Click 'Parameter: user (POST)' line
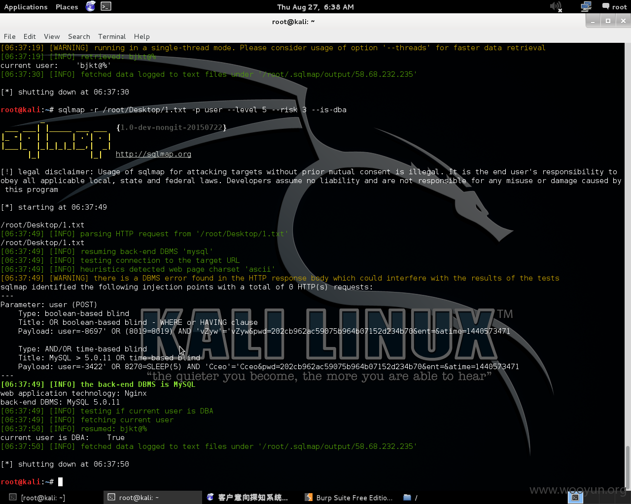This screenshot has width=631, height=504. [x=49, y=305]
